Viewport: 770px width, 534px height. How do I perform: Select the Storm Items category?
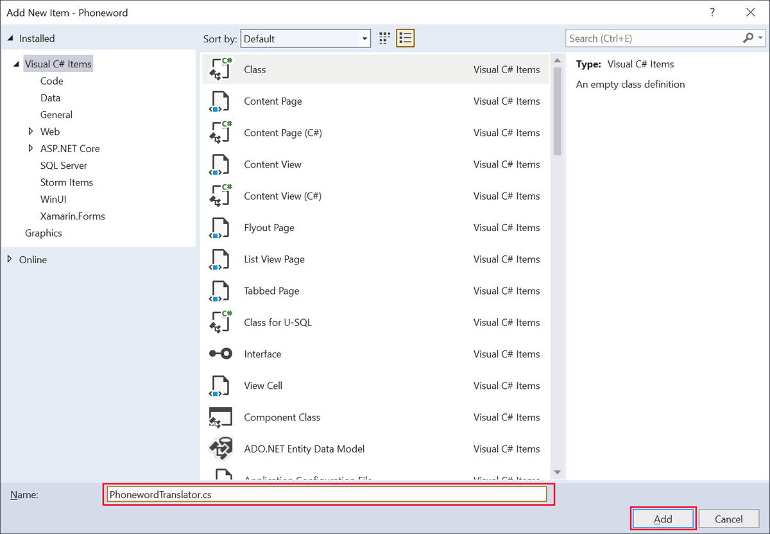click(66, 182)
